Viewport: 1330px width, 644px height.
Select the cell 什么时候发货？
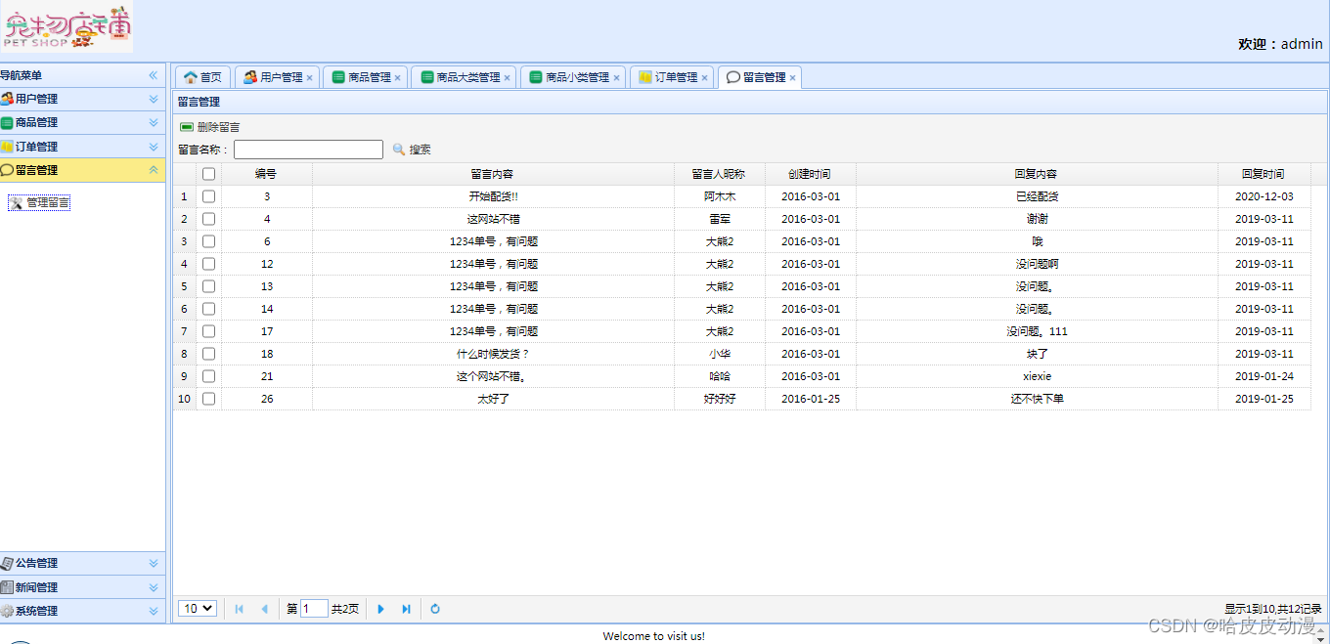pos(493,354)
